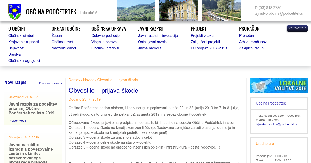Click the Domov breadcrumb link
Image resolution: width=311 pixels, height=163 pixels.
click(74, 80)
